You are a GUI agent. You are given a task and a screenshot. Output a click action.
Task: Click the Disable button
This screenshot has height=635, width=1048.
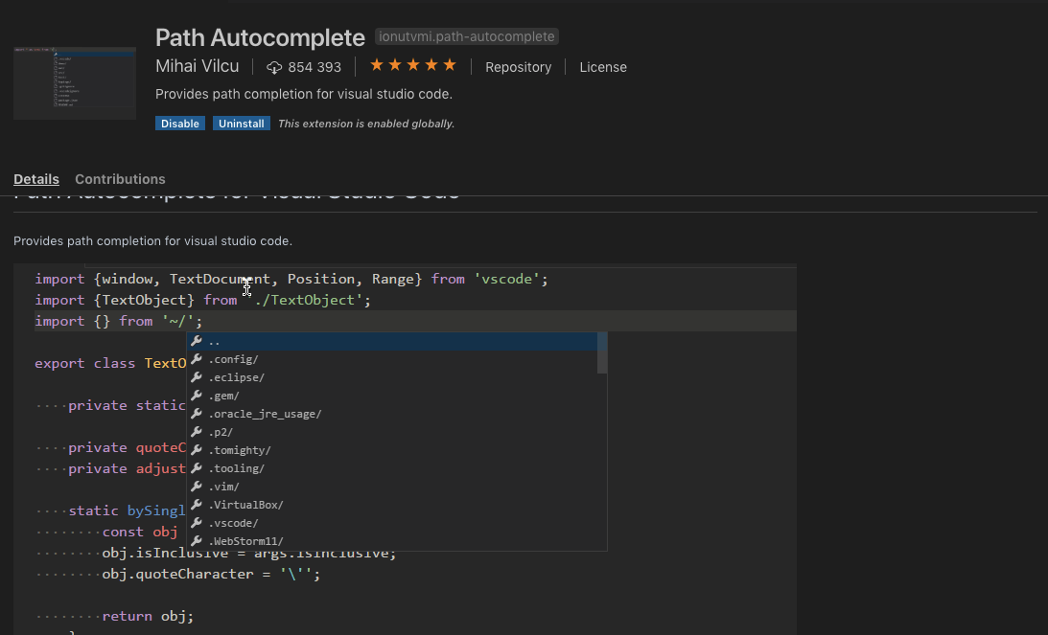coord(179,123)
